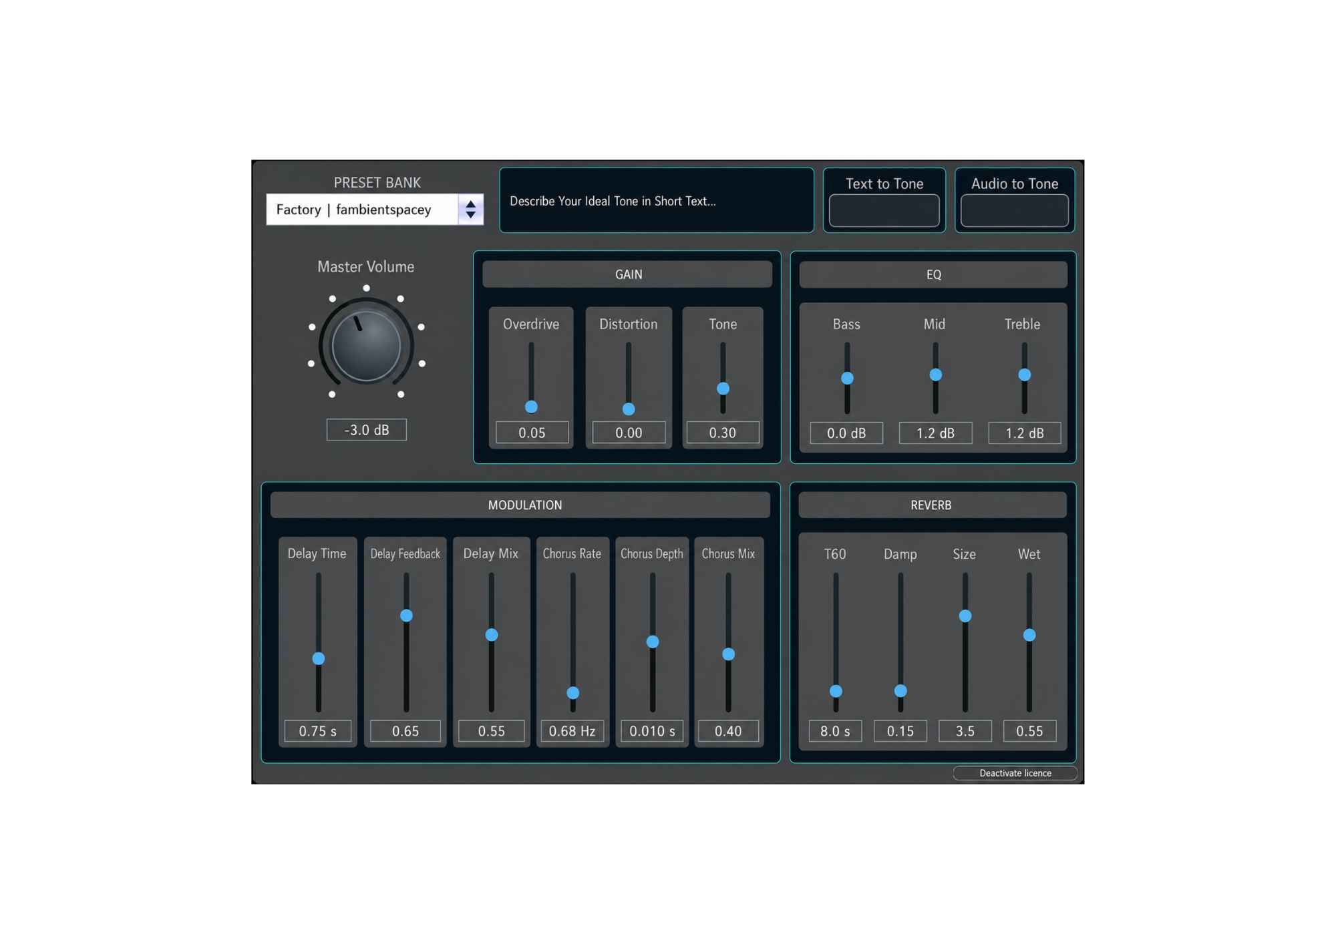The height and width of the screenshot is (944, 1336).
Task: Click the reverb T60 slider handle
Action: (836, 691)
